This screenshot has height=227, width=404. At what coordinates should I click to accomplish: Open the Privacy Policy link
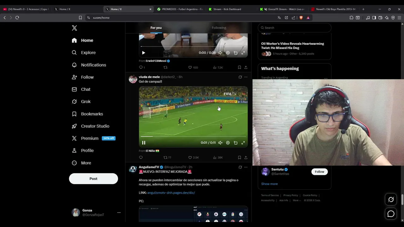tap(291, 195)
